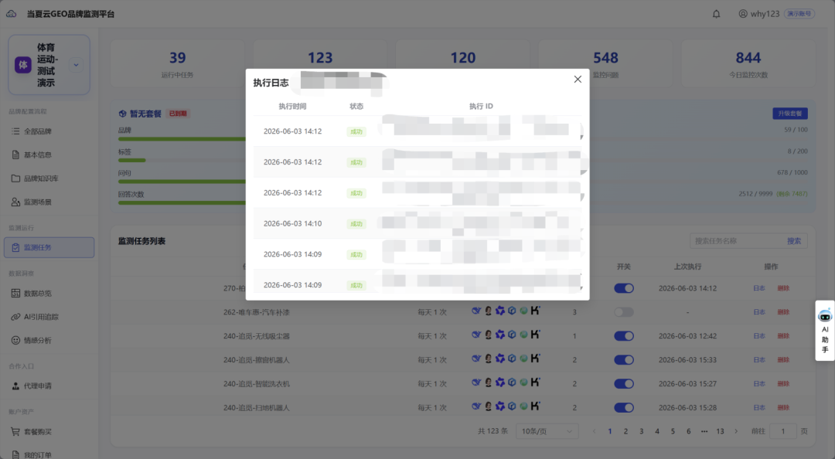Open the 10条/页 page size dropdown
The image size is (835, 459).
547,431
